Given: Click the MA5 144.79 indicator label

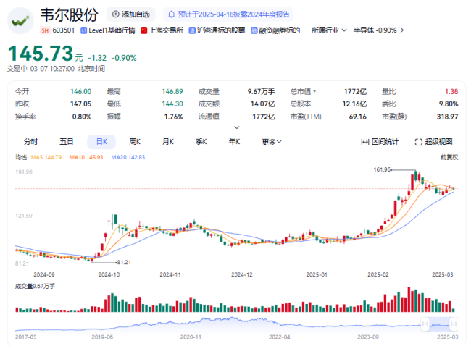Looking at the screenshot, I should pos(46,157).
